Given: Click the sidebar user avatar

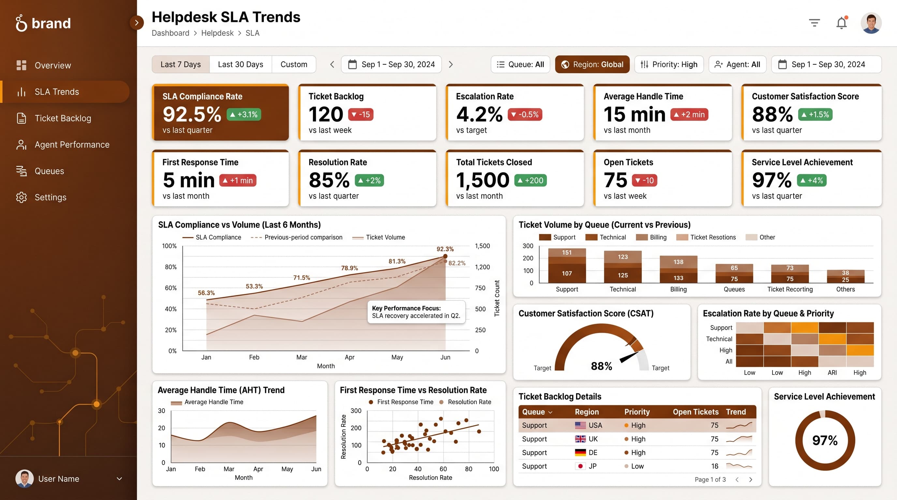Looking at the screenshot, I should click(24, 479).
